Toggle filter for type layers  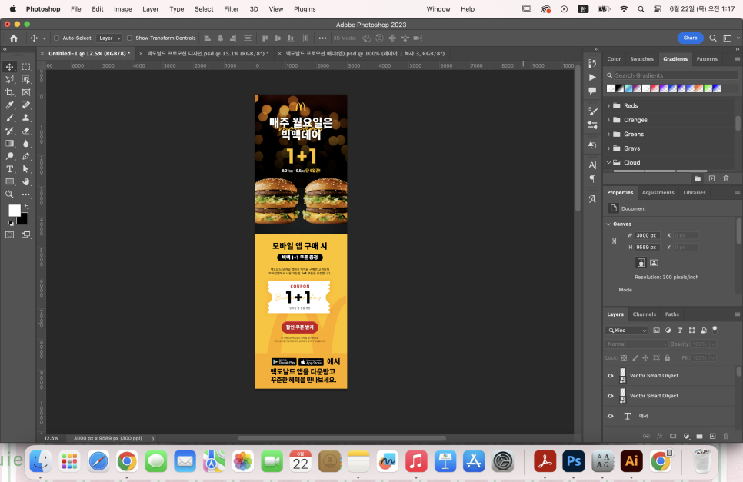coord(680,331)
